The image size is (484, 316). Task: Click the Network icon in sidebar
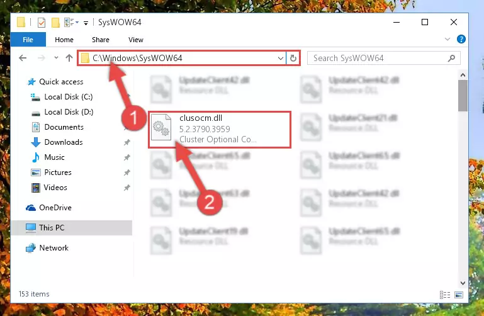pyautogui.click(x=31, y=248)
